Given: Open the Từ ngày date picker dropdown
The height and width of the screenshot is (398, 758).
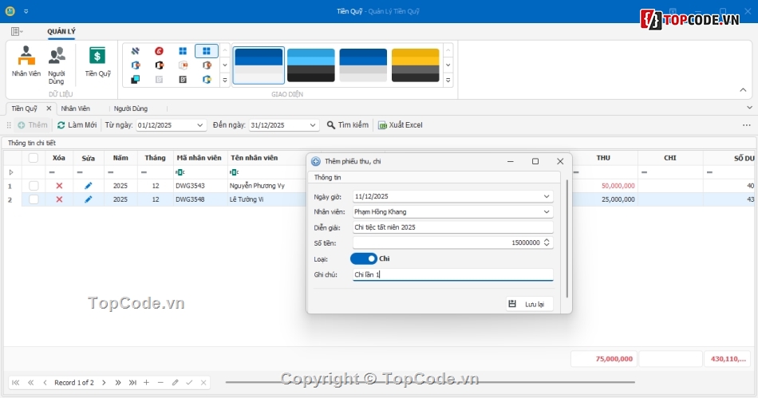Looking at the screenshot, I should pos(199,125).
